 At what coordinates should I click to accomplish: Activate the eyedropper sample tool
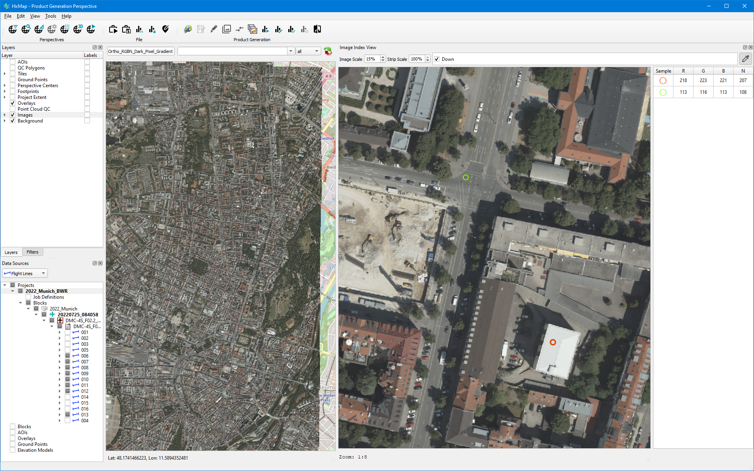tap(745, 59)
